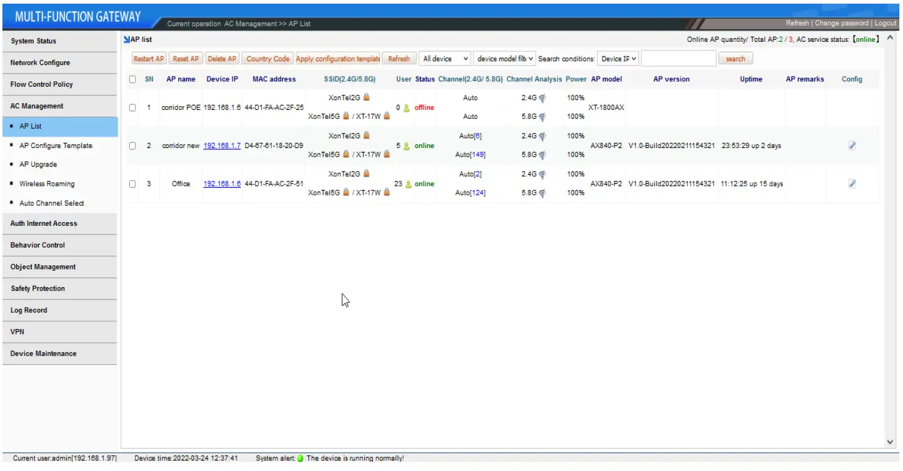Collapse the AC Management menu
The height and width of the screenshot is (471, 903).
coord(59,106)
